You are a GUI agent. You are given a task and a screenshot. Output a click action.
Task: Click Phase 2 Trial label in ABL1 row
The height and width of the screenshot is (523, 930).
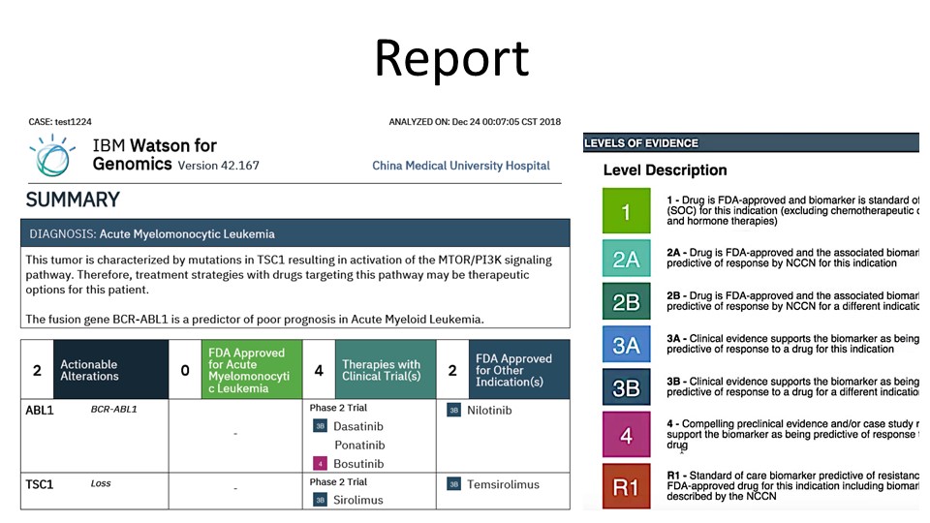click(x=338, y=408)
